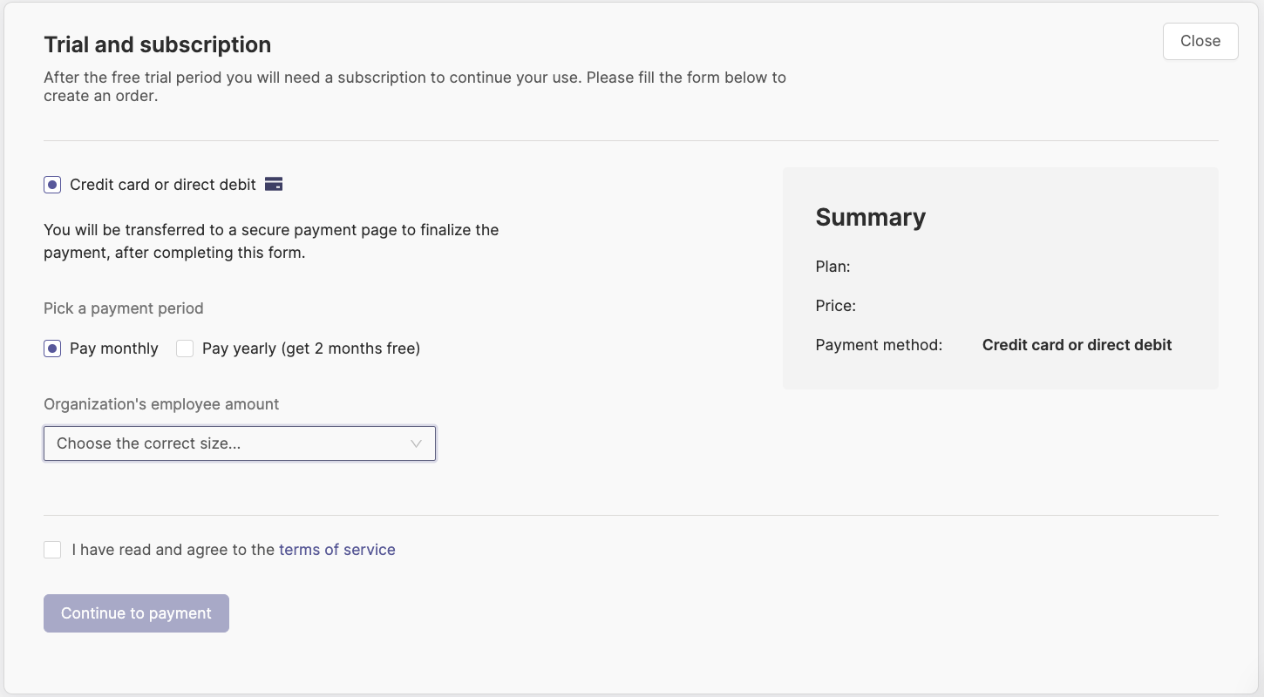
Task: Click the 'Trial and subscription' heading
Action: [x=158, y=44]
